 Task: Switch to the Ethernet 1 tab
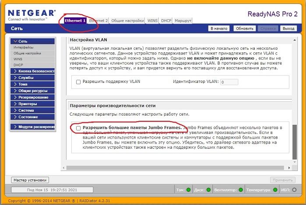pyautogui.click(x=75, y=20)
